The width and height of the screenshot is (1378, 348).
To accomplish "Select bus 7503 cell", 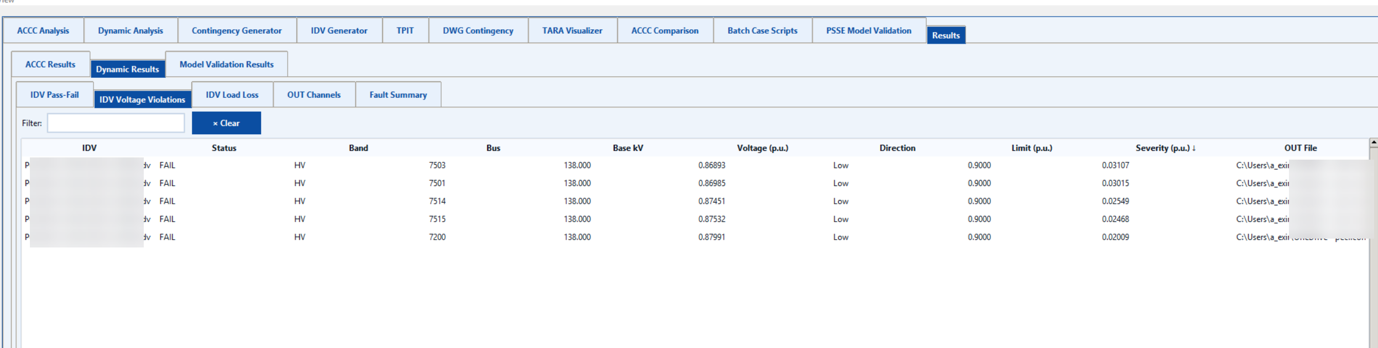I will click(x=437, y=165).
